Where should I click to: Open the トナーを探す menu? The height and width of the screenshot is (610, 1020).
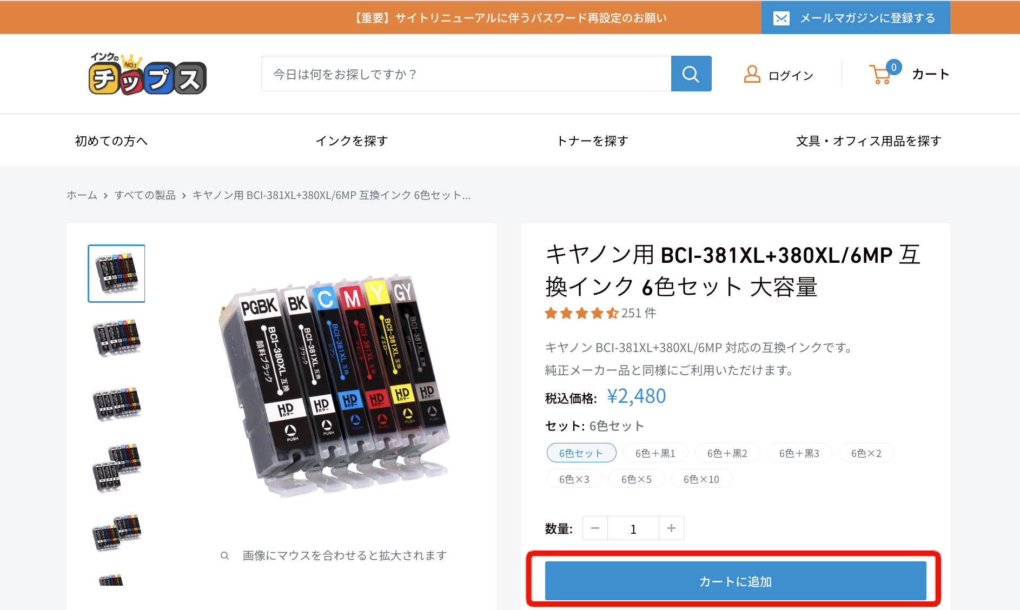tap(593, 141)
